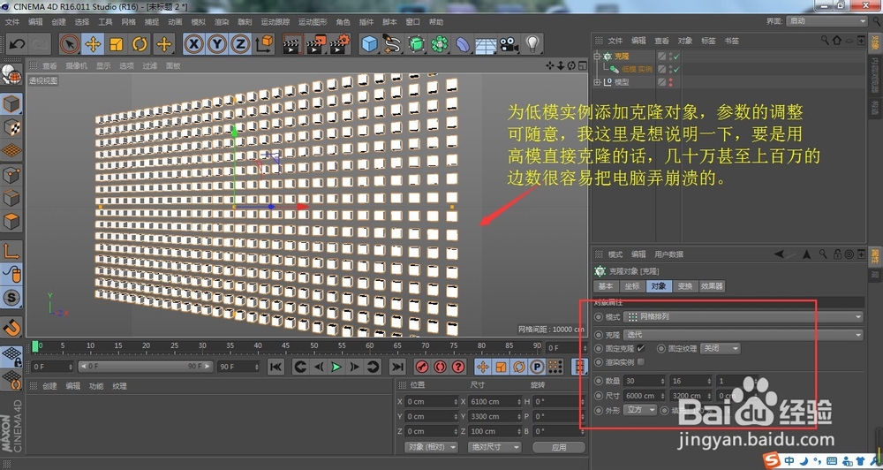Select the Scale tool

coord(116,44)
